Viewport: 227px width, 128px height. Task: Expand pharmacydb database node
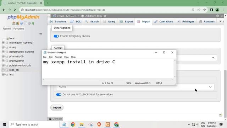coord(3,56)
